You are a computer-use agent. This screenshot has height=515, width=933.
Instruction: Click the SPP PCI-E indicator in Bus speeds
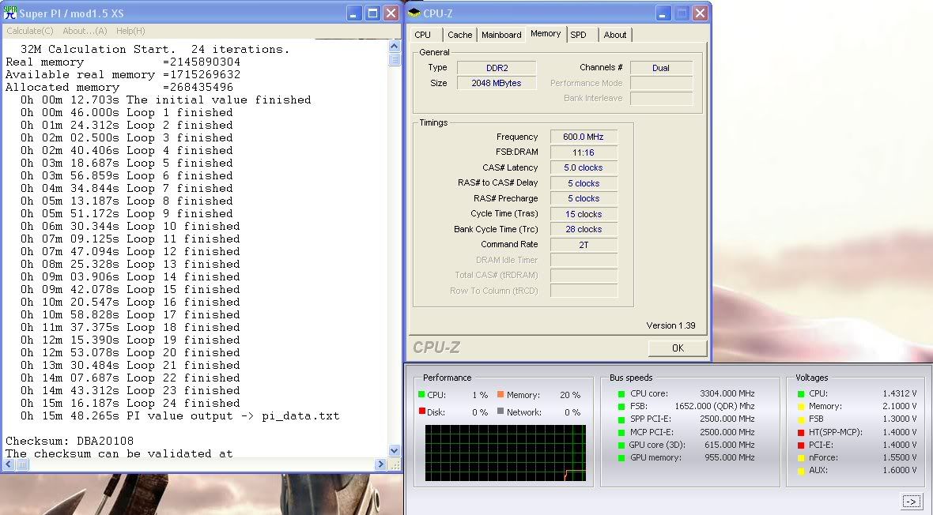tap(621, 419)
